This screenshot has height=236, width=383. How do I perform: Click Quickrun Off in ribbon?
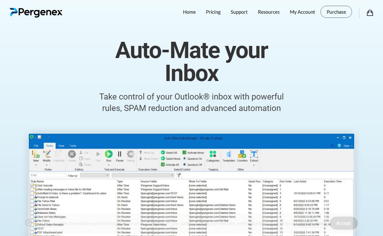pyautogui.click(x=192, y=165)
